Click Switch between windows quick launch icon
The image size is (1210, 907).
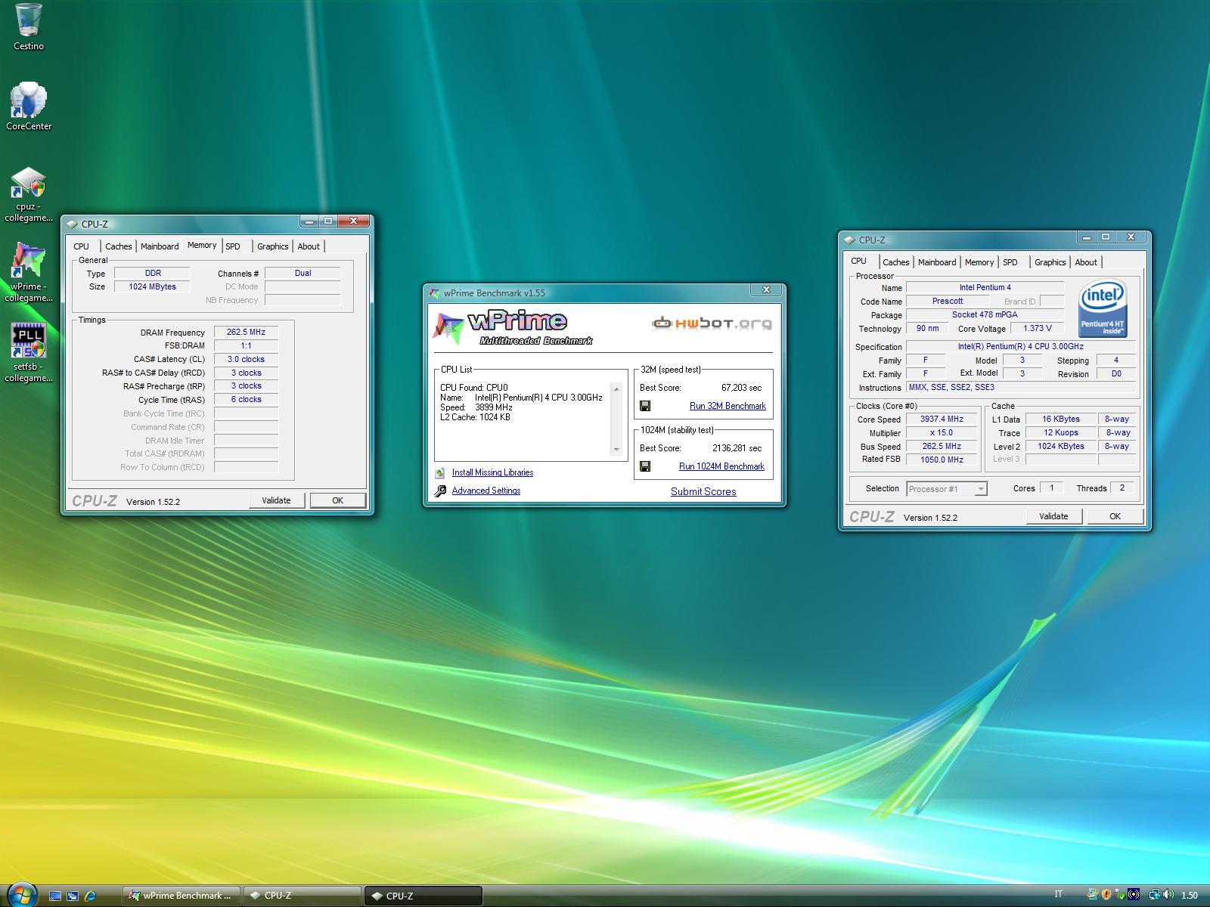point(73,896)
